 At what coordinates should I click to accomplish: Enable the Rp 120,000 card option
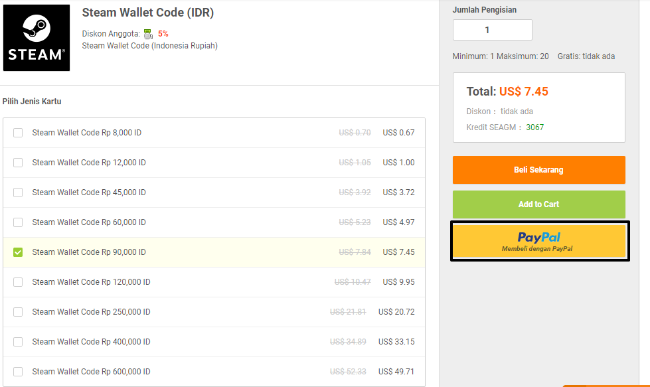[x=18, y=281]
